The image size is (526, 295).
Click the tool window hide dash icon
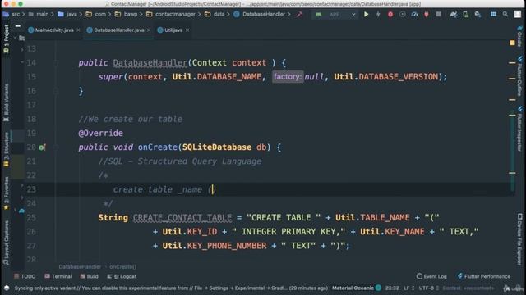[x=18, y=25]
